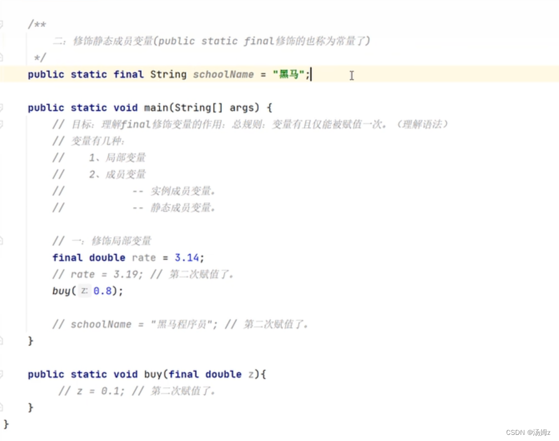This screenshot has height=441, width=559.
Task: Click the 'String' type in schoolName declaration
Action: point(169,74)
